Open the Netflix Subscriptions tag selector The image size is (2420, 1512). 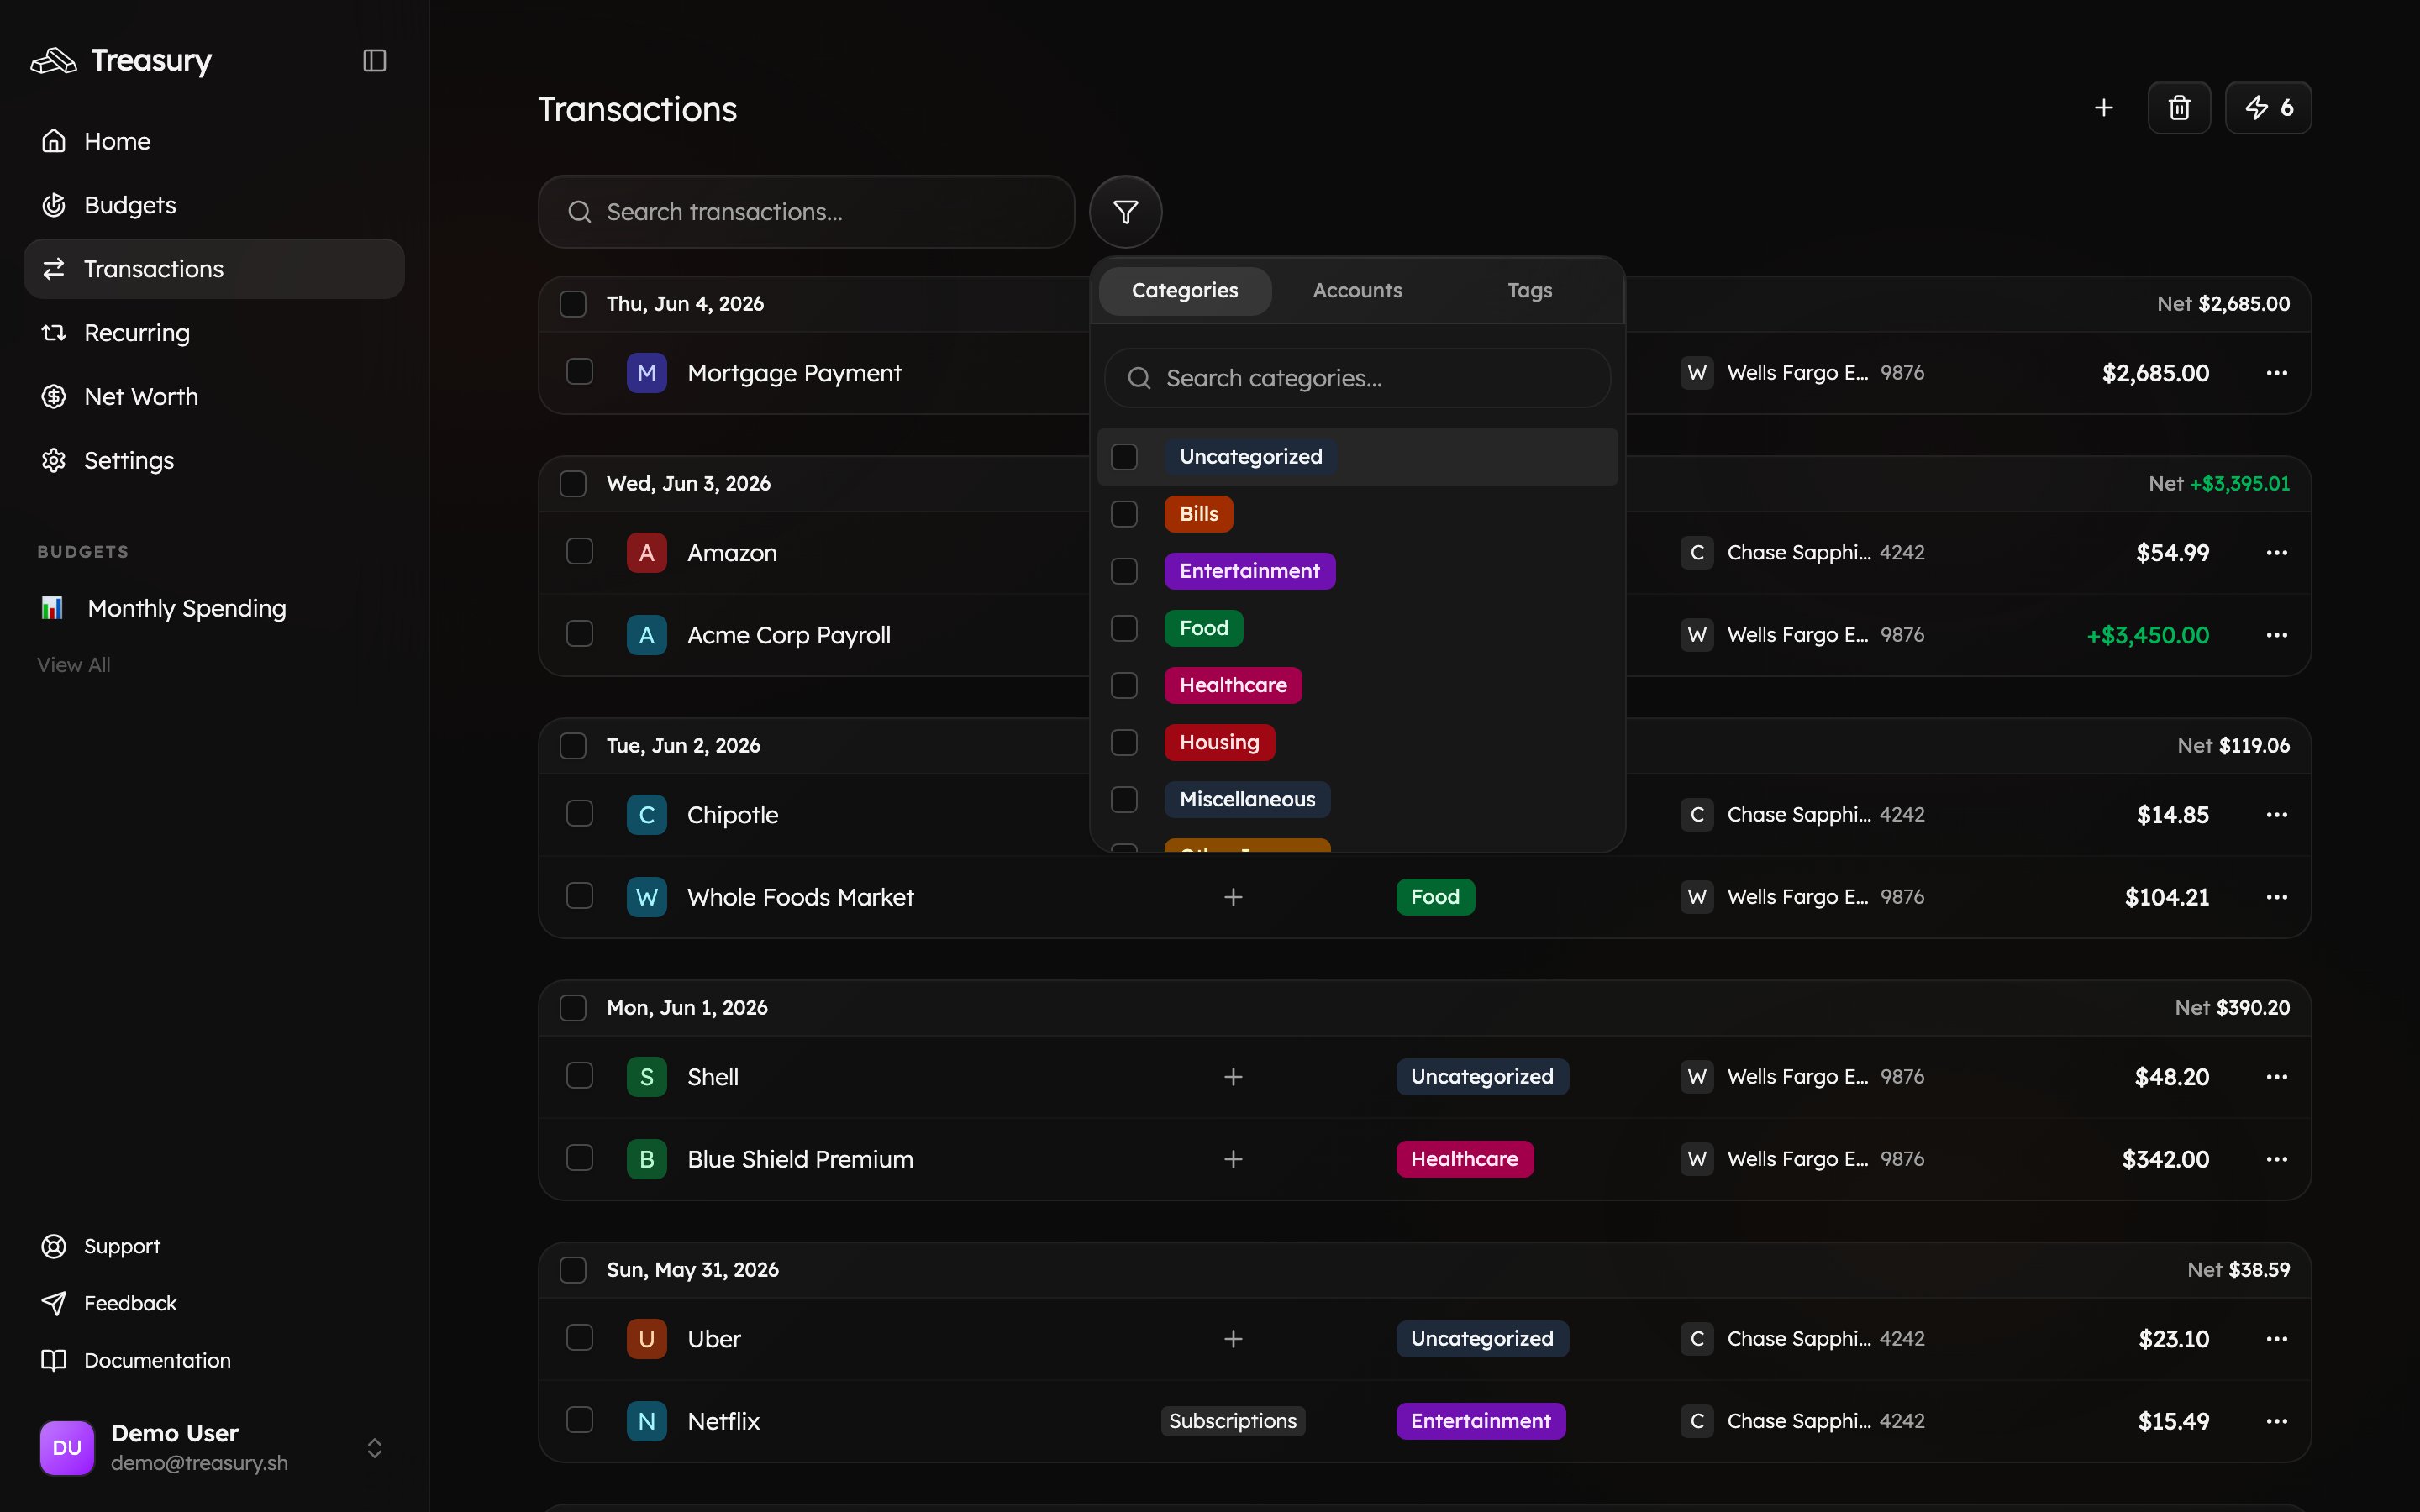pyautogui.click(x=1233, y=1421)
